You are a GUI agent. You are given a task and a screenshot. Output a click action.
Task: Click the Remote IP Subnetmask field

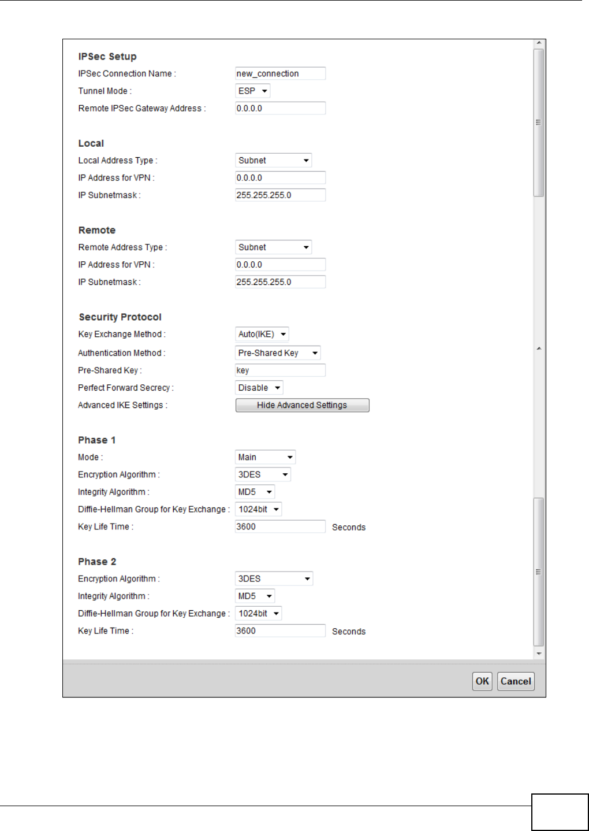[280, 281]
